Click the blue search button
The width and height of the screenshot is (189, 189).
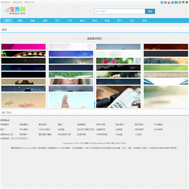[150, 12]
